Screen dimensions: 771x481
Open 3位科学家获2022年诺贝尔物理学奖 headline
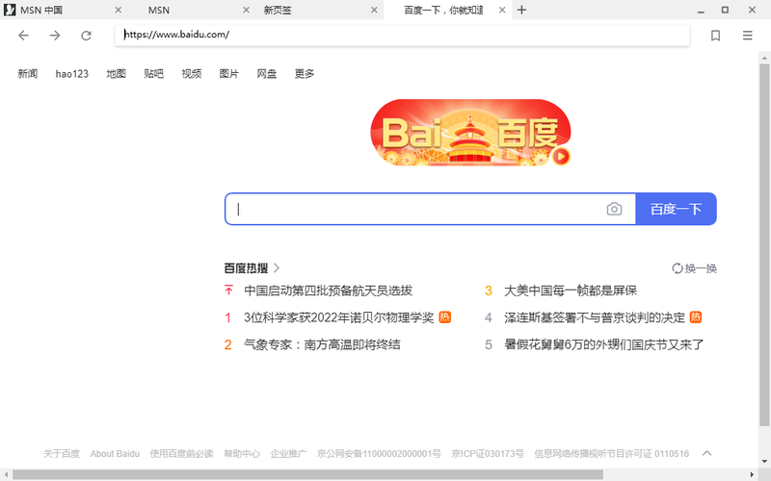tap(339, 317)
